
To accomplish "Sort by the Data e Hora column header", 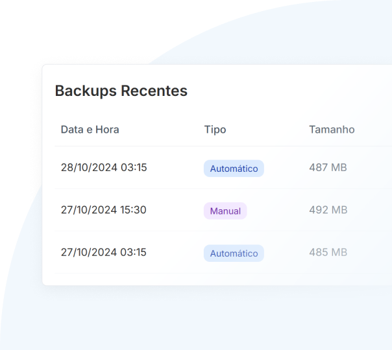I will (90, 130).
